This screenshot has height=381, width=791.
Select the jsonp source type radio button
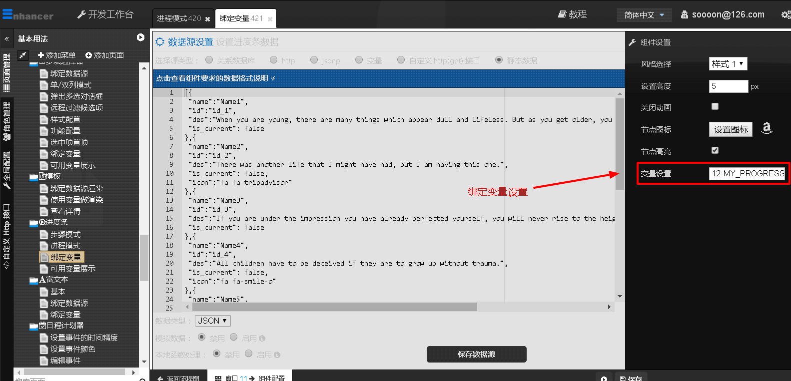(314, 60)
